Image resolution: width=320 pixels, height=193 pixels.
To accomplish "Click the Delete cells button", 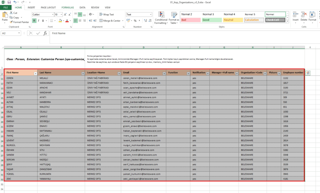I will click(x=304, y=18).
